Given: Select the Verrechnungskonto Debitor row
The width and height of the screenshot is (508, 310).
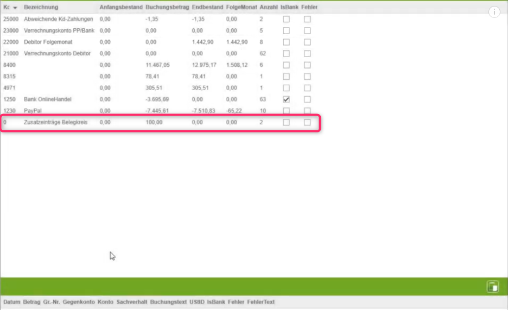Looking at the screenshot, I should [x=57, y=53].
